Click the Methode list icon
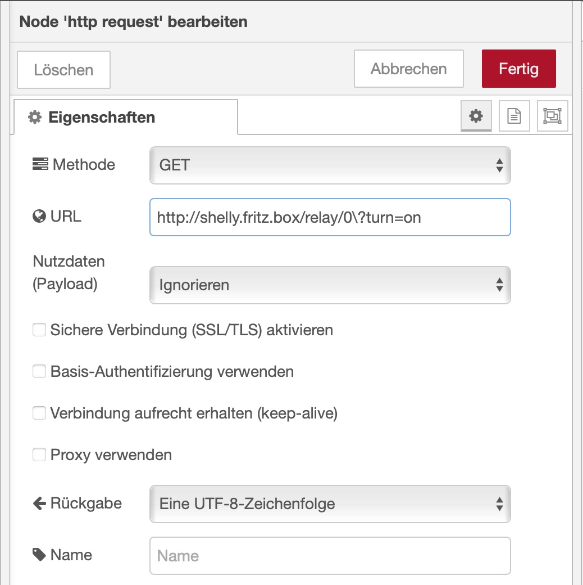Viewport: 583px width, 585px height. click(40, 165)
